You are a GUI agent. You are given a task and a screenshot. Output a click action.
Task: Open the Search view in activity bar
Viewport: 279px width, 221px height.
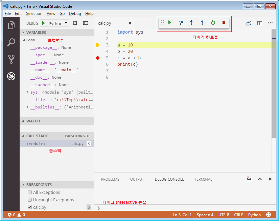[x=11, y=42]
